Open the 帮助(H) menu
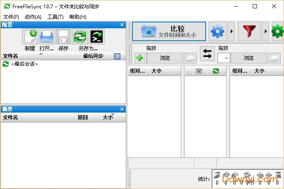The height and width of the screenshot is (189, 284). pos(78,17)
